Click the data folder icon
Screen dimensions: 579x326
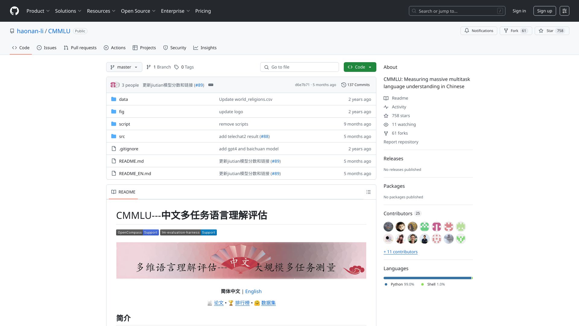(x=114, y=99)
